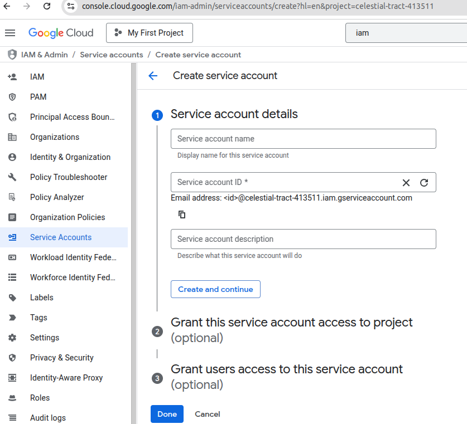Click the Google Cloud logo

tap(61, 33)
